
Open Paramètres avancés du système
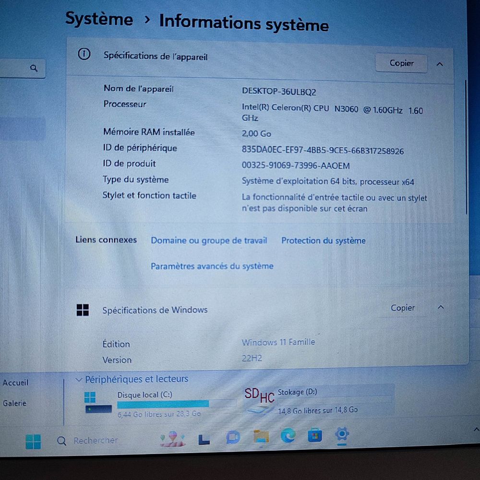tap(212, 266)
